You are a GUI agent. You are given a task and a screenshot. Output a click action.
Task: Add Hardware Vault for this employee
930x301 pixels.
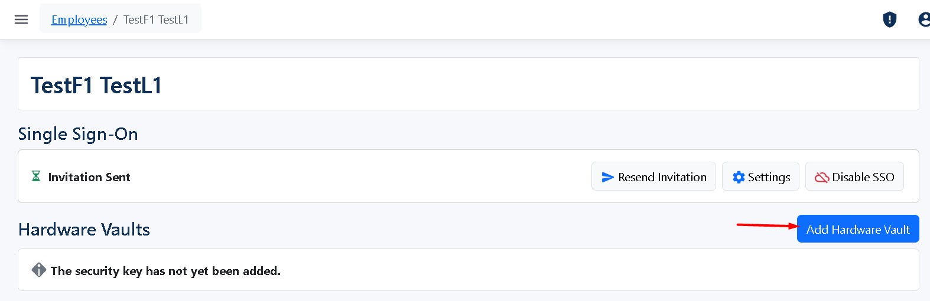point(858,229)
